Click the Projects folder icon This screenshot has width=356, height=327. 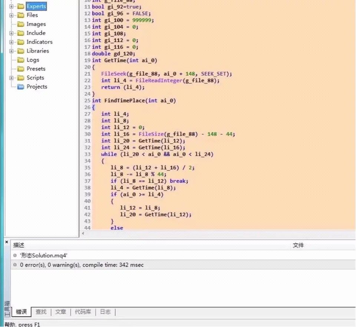tap(20, 86)
